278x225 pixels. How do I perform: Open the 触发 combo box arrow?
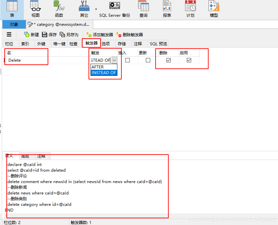tap(115, 60)
